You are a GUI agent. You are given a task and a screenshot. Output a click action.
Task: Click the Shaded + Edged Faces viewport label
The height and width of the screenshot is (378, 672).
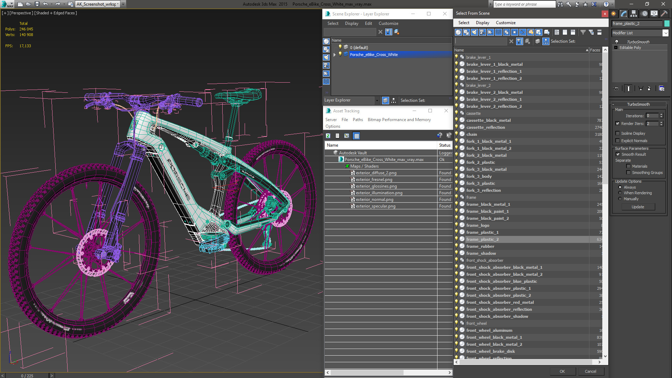pos(56,13)
